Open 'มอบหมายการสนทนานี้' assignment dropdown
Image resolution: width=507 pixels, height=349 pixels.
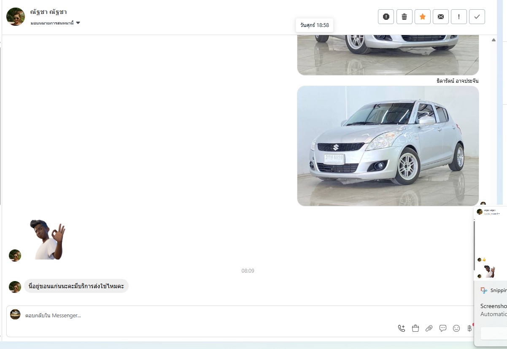(x=55, y=23)
